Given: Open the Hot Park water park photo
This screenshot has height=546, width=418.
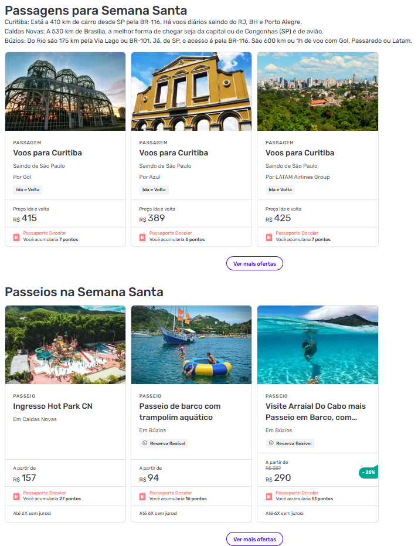Looking at the screenshot, I should tap(65, 344).
